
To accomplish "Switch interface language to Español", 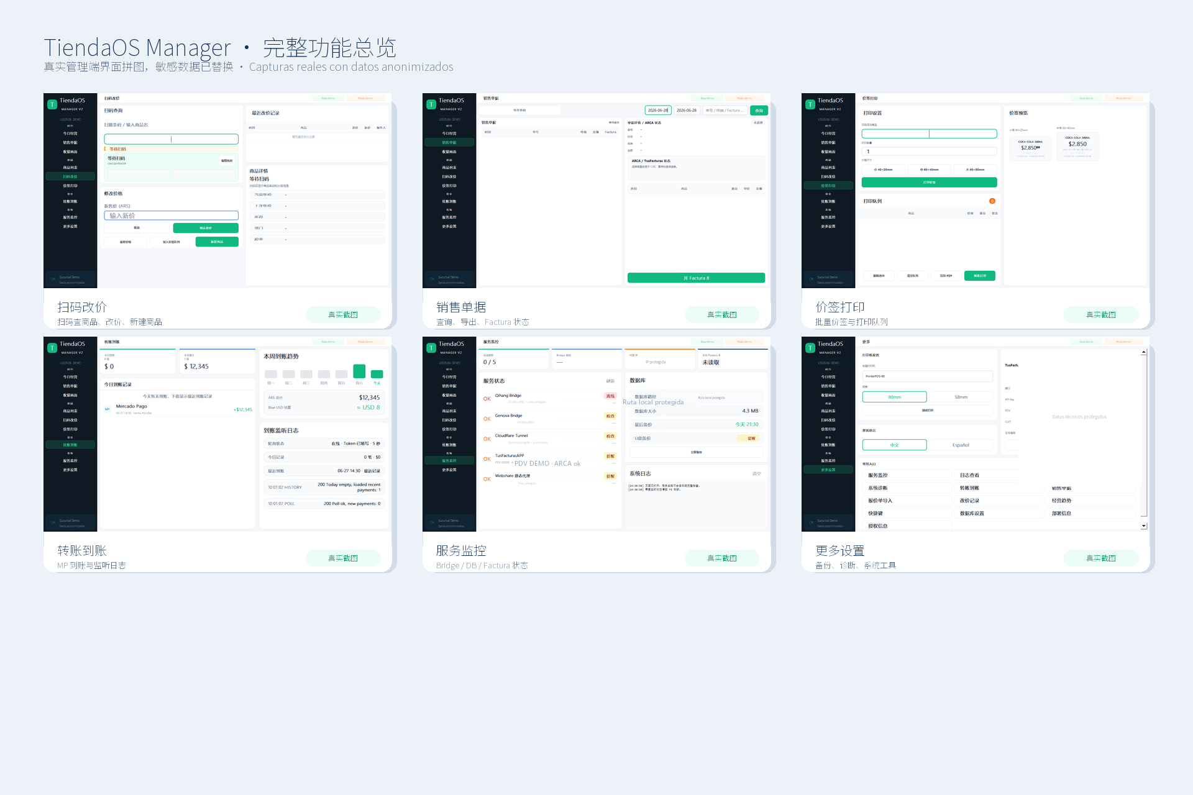I will pyautogui.click(x=961, y=445).
